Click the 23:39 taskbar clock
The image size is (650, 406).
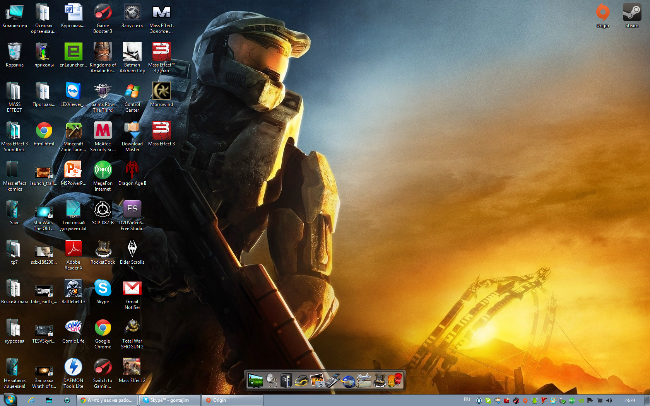(x=629, y=401)
